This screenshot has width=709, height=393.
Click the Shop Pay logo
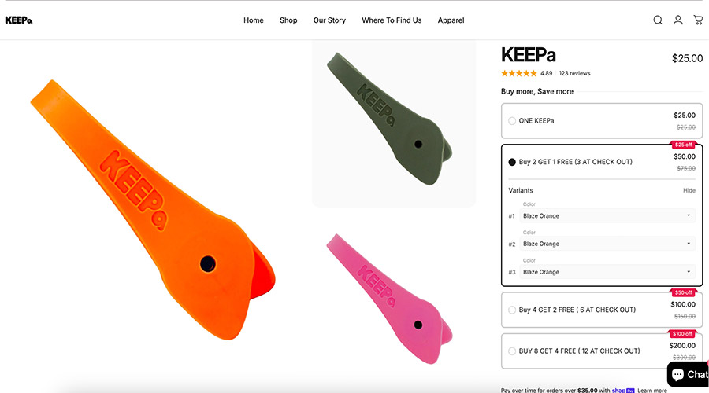(x=625, y=391)
